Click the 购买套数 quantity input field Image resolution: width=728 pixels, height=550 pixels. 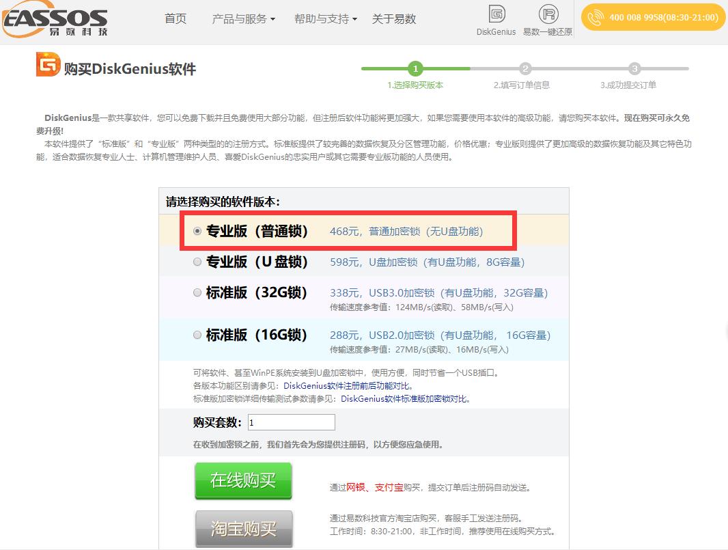pyautogui.click(x=292, y=422)
